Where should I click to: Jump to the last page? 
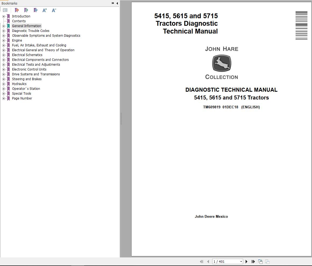253,262
